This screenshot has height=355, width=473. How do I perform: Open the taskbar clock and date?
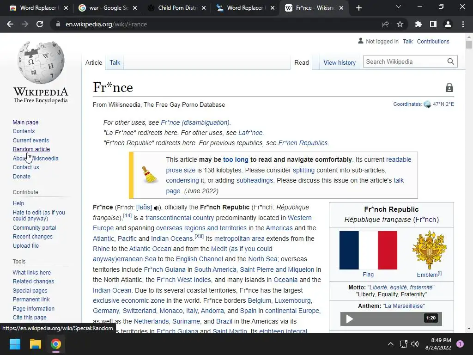(x=438, y=344)
